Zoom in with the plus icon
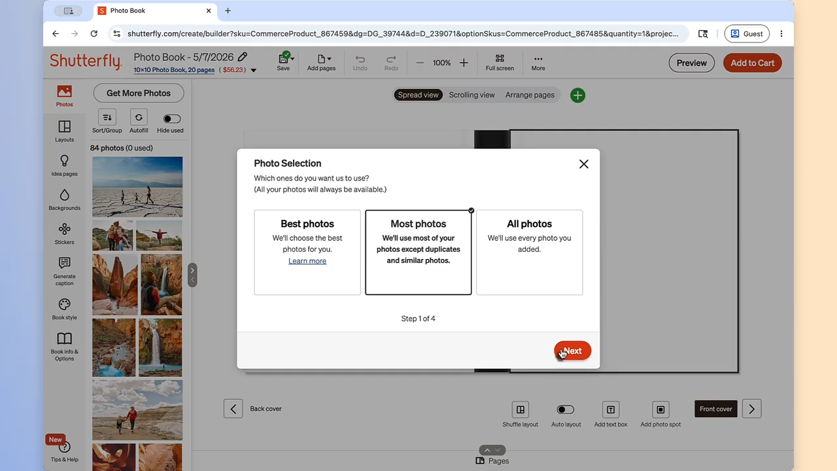Image resolution: width=837 pixels, height=471 pixels. [x=464, y=63]
